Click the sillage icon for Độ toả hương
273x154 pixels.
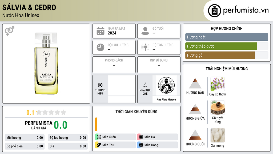coord(145,47)
